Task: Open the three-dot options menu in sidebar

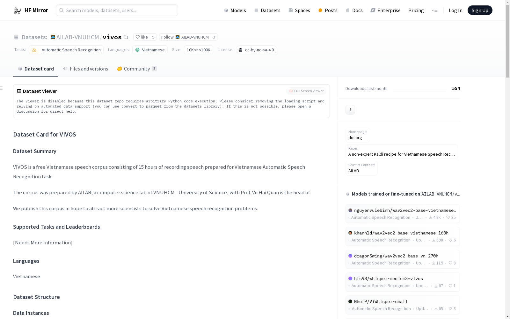Action: pyautogui.click(x=350, y=110)
